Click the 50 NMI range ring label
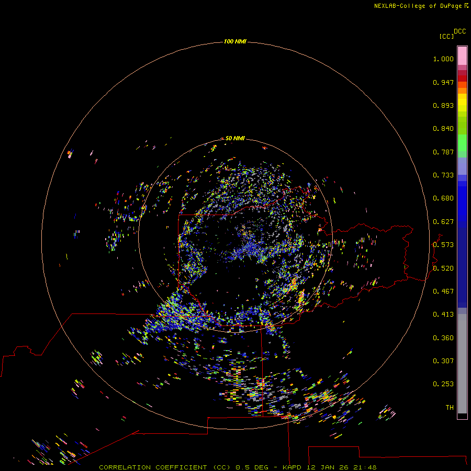The height and width of the screenshot is (471, 471). pos(235,138)
